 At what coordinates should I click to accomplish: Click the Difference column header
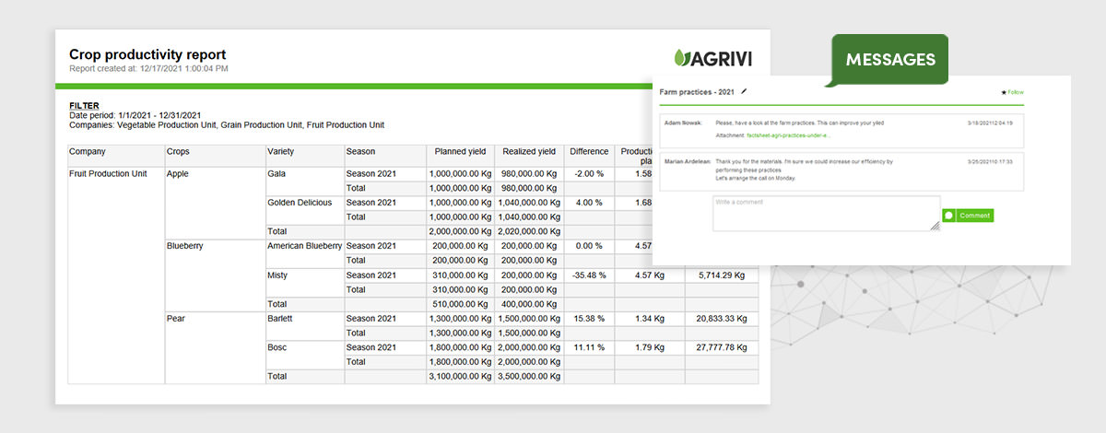[588, 152]
